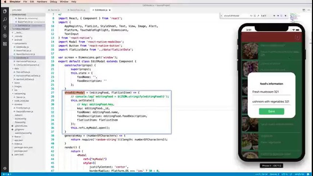
Task: Toggle match whole word in find widget
Action: [255, 16]
